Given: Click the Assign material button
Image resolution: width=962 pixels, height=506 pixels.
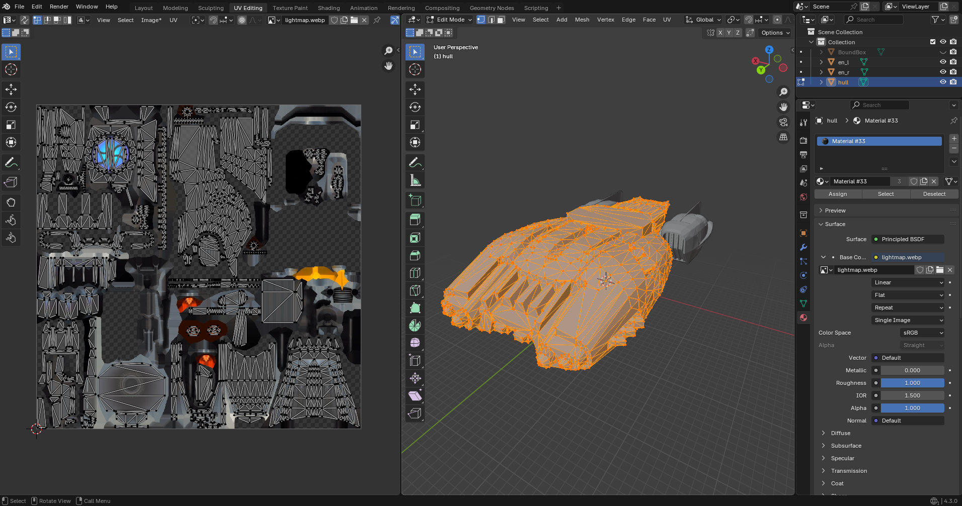Looking at the screenshot, I should pos(838,194).
